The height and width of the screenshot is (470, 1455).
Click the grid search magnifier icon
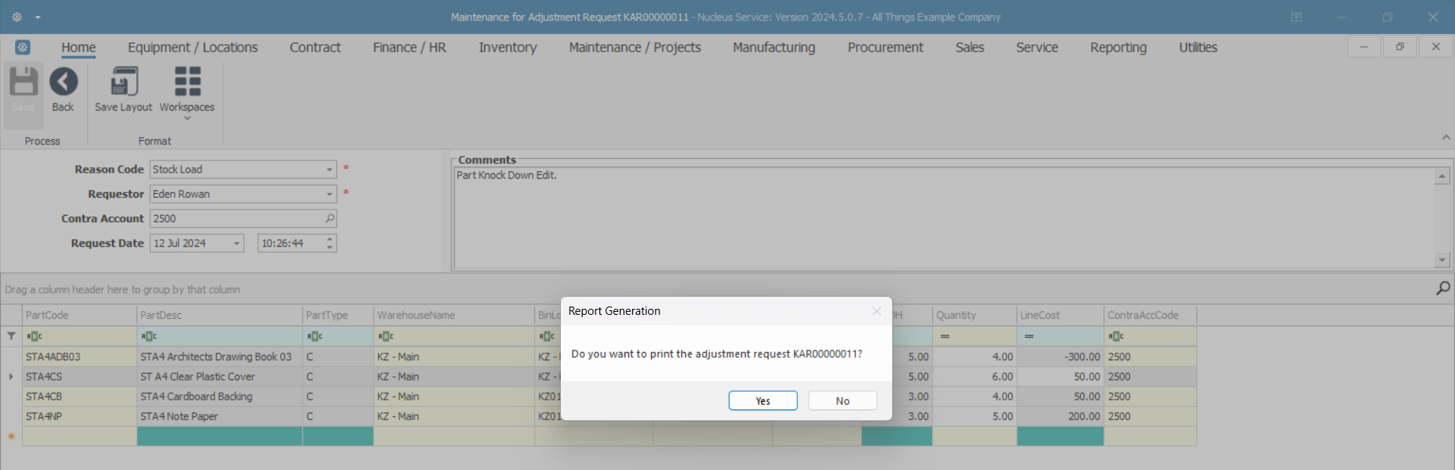1443,288
